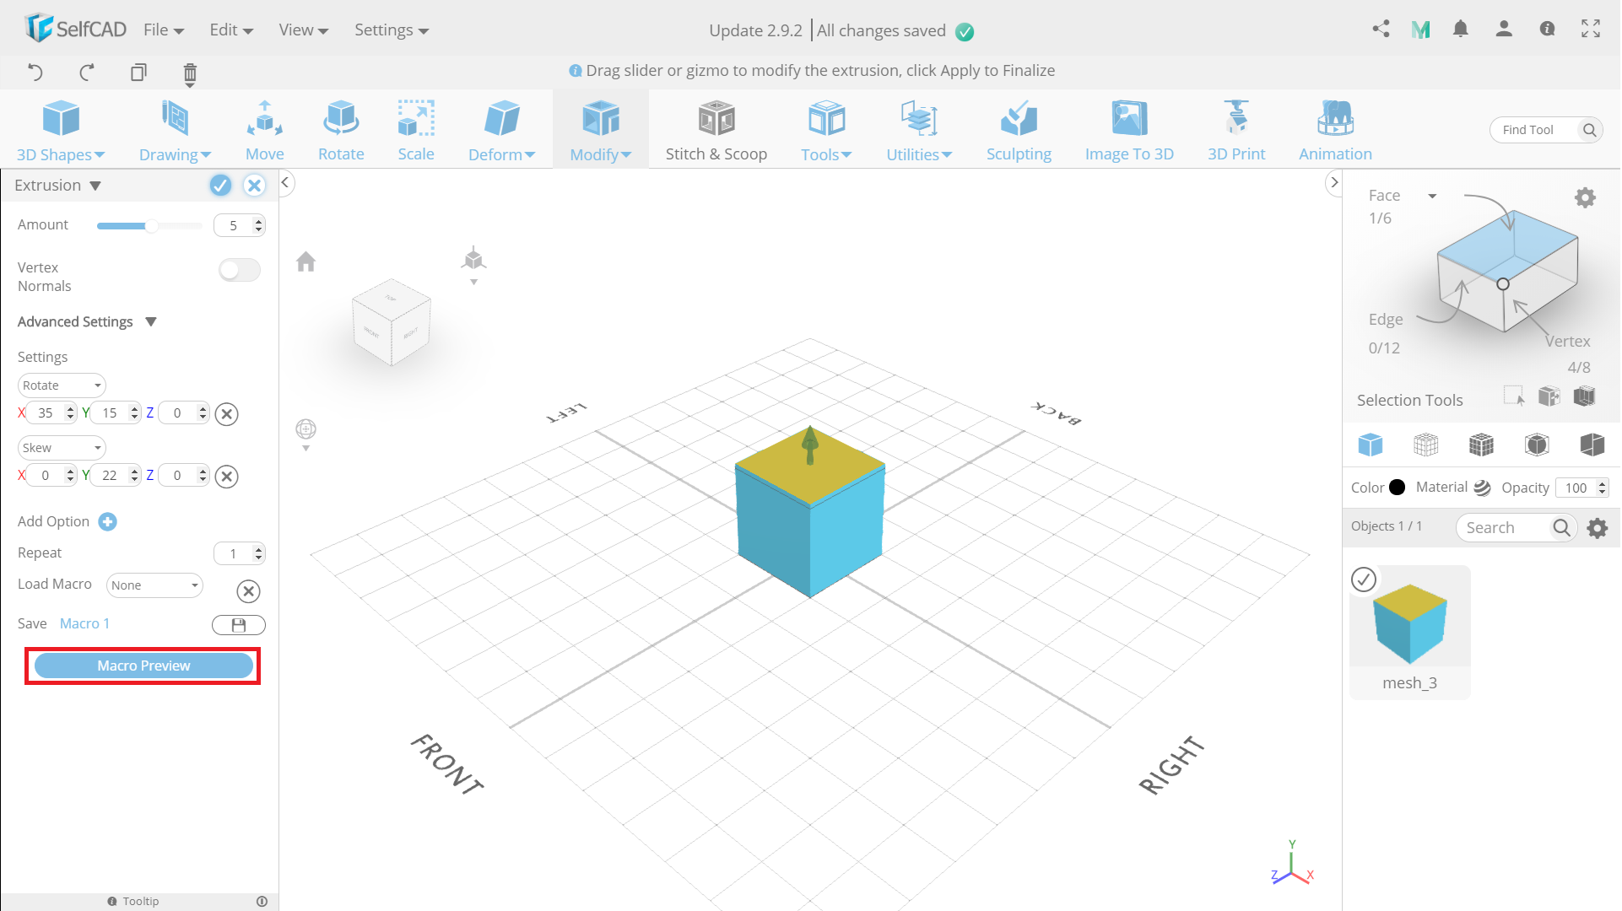Open the black Color swatch

click(1397, 488)
